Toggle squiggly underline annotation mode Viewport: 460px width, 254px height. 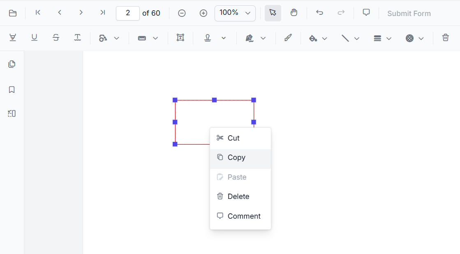(77, 37)
